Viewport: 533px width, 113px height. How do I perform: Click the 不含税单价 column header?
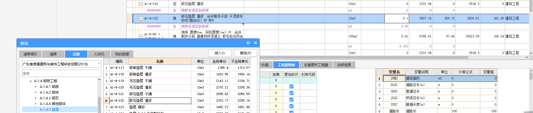pyautogui.click(x=240, y=61)
